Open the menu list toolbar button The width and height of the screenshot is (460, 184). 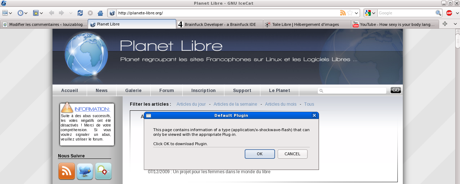pyautogui.click(x=5, y=13)
